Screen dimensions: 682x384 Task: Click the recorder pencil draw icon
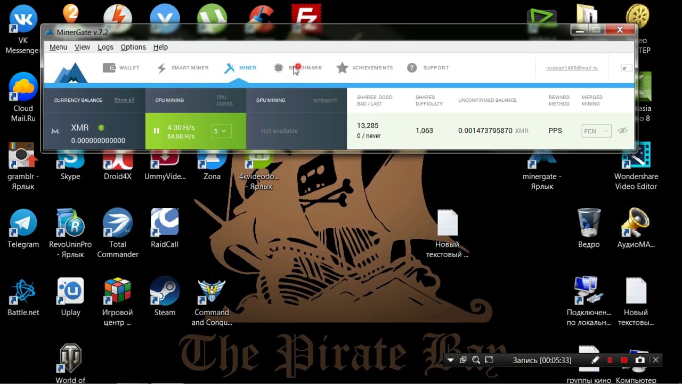click(x=595, y=360)
